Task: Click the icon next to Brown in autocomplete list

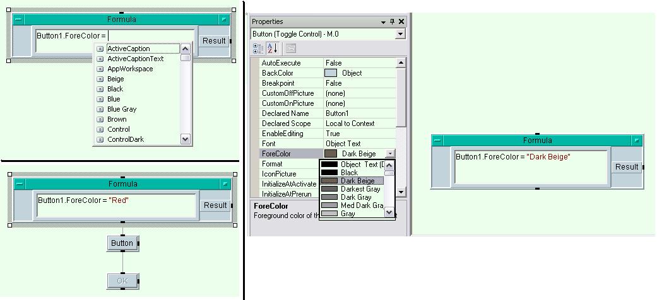Action: [x=100, y=119]
